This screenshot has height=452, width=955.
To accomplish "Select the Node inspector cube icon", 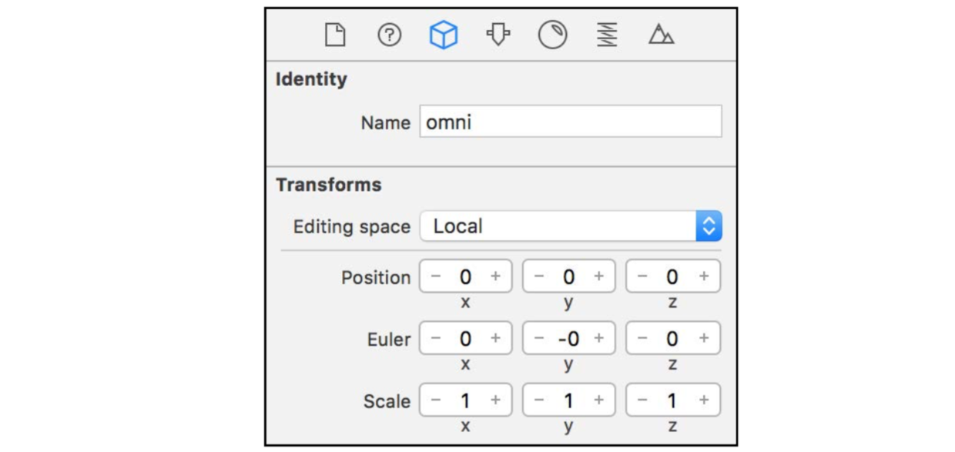I will pos(444,35).
